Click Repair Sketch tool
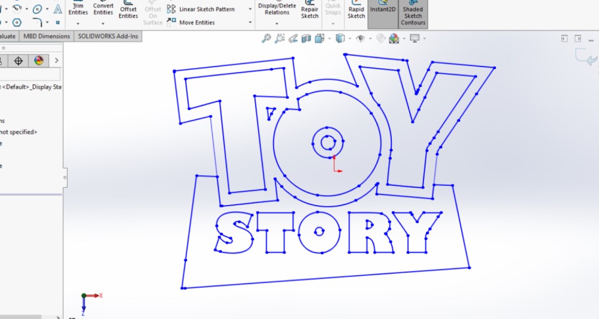Viewport: 599px width, 319px height. [x=310, y=10]
